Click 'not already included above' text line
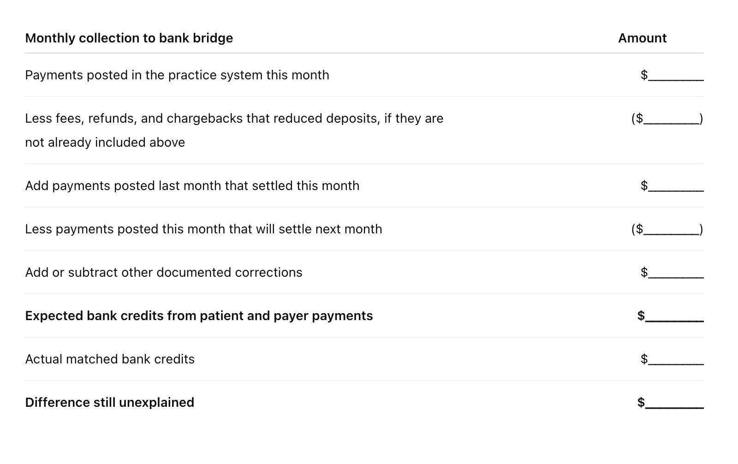 [105, 143]
